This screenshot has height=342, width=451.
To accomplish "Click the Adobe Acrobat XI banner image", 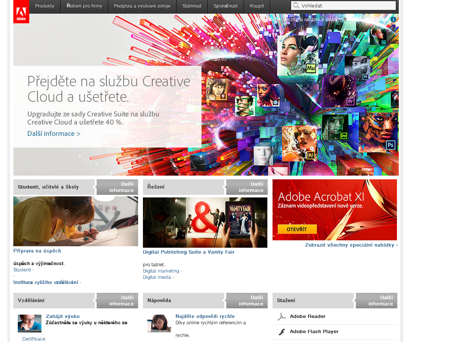I will point(335,210).
